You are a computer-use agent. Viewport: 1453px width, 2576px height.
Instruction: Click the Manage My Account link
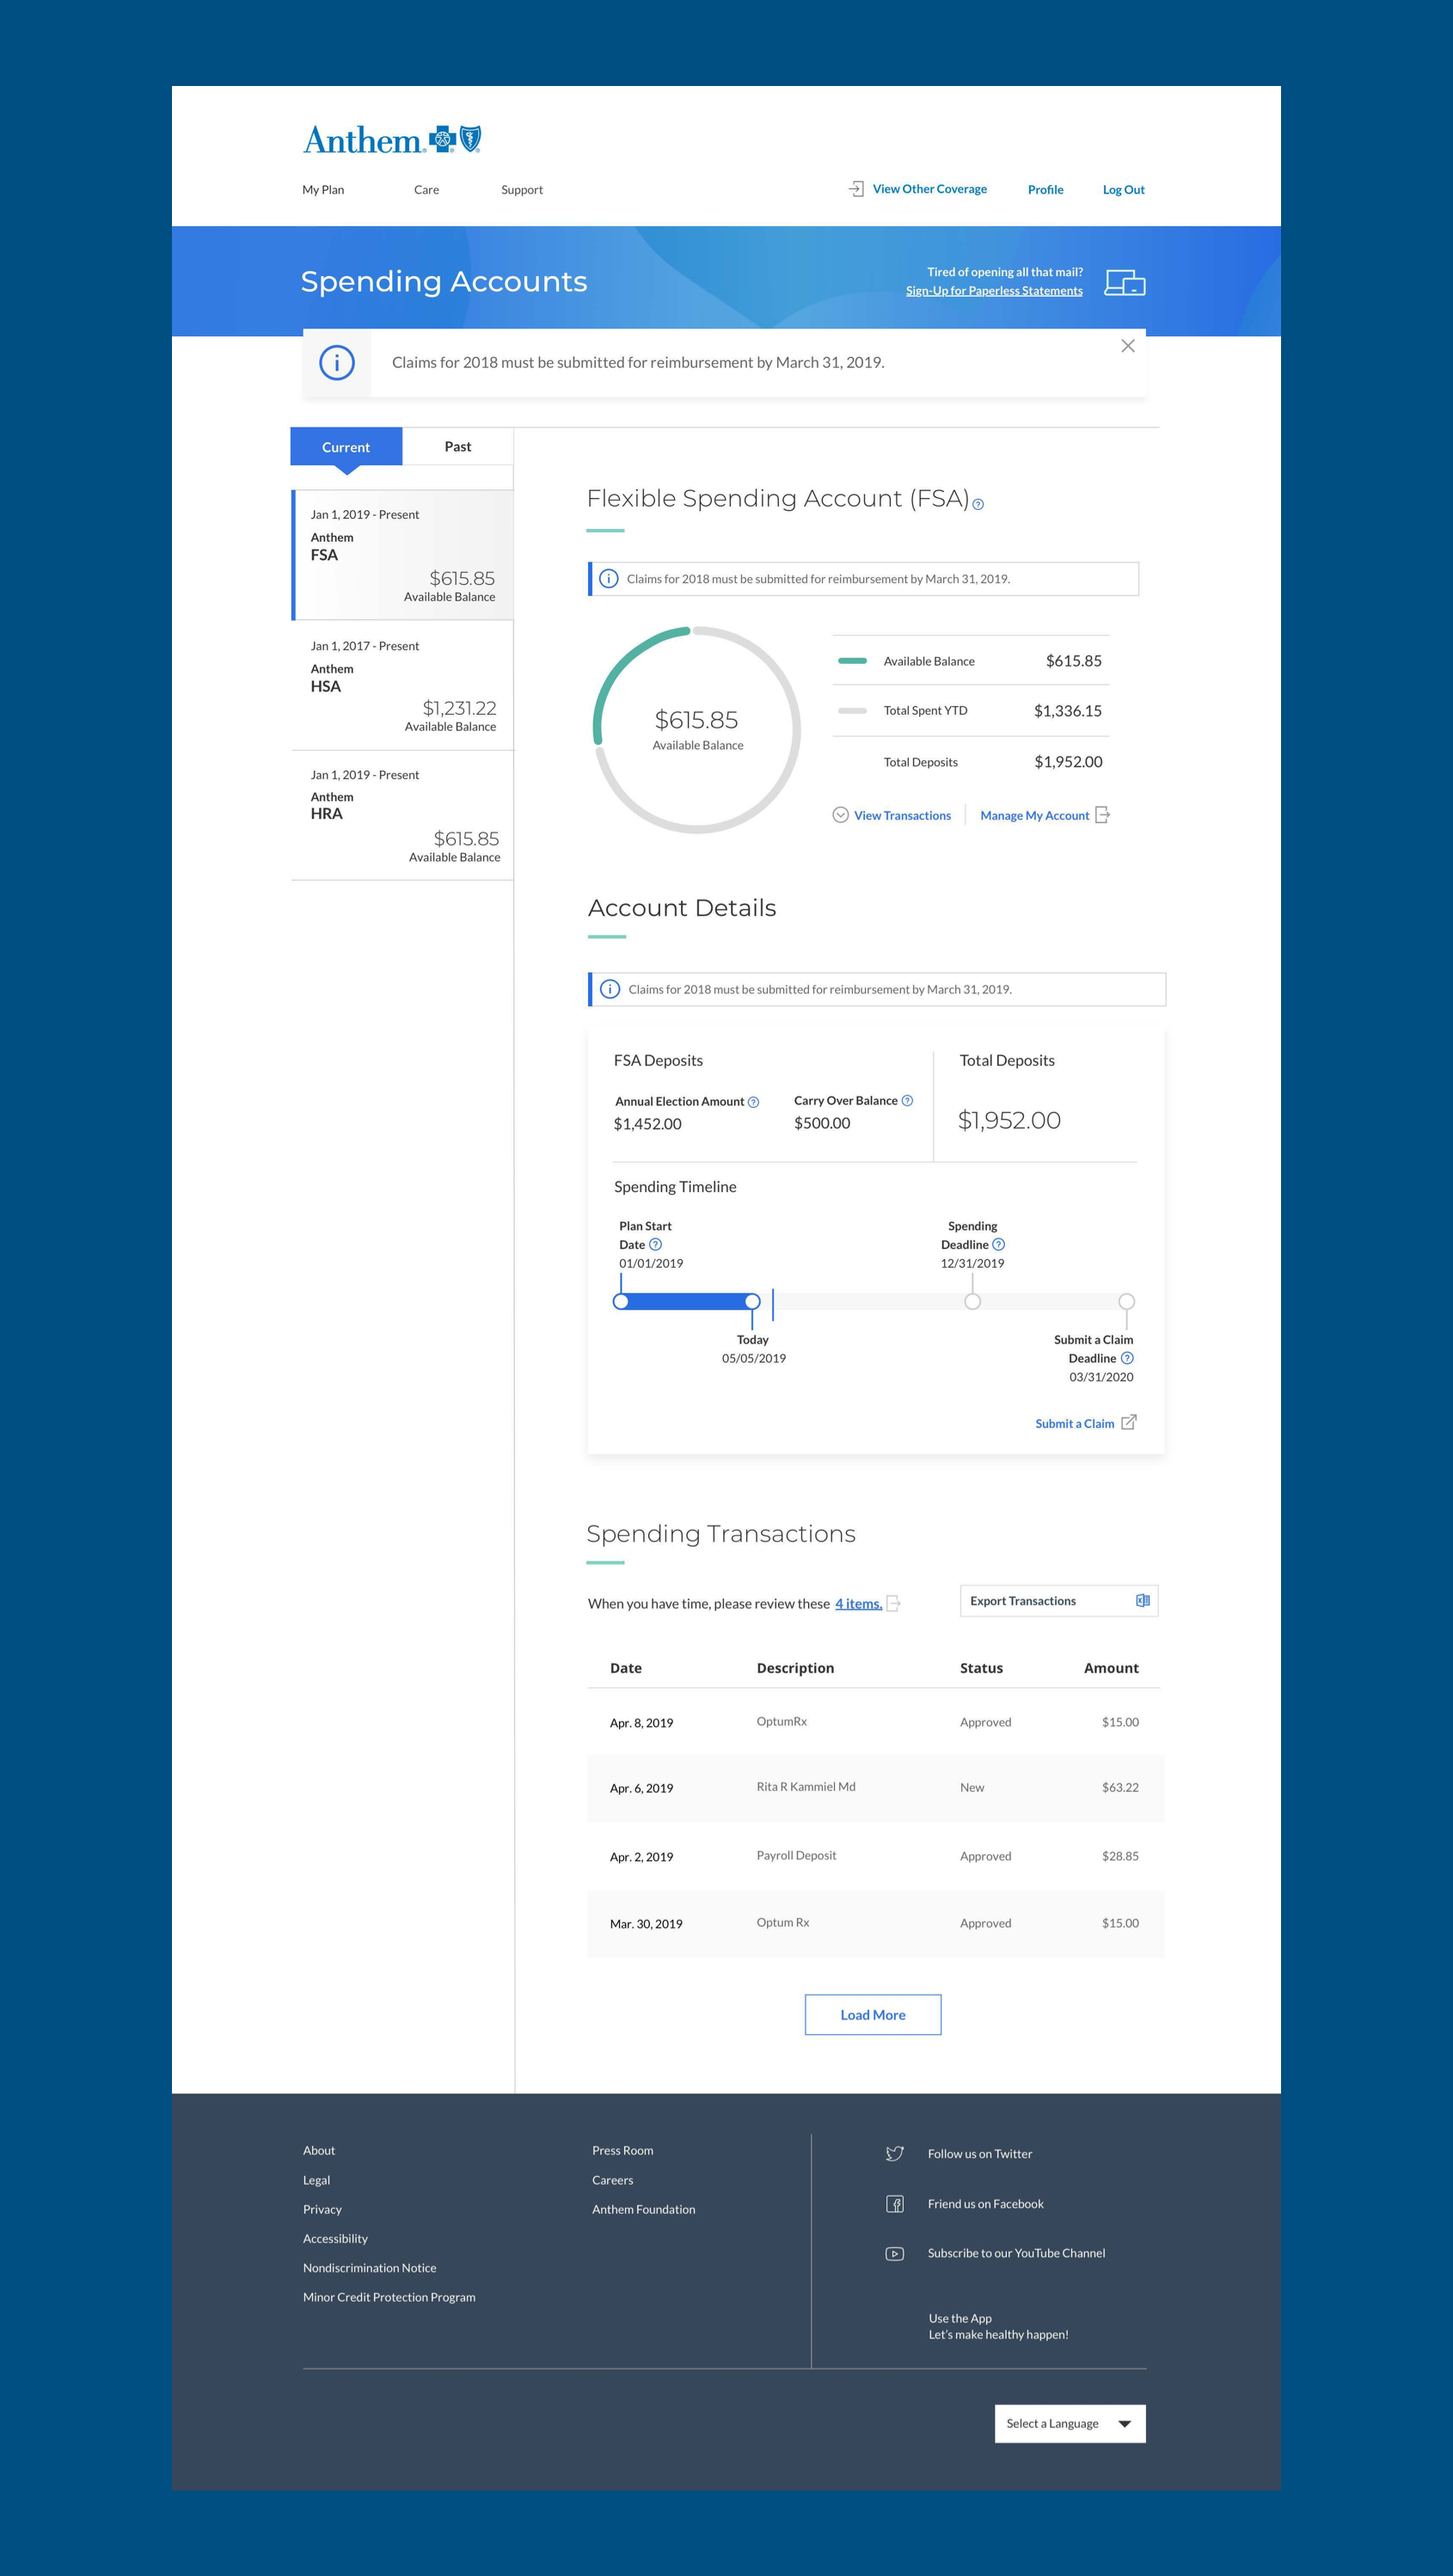tap(1034, 816)
